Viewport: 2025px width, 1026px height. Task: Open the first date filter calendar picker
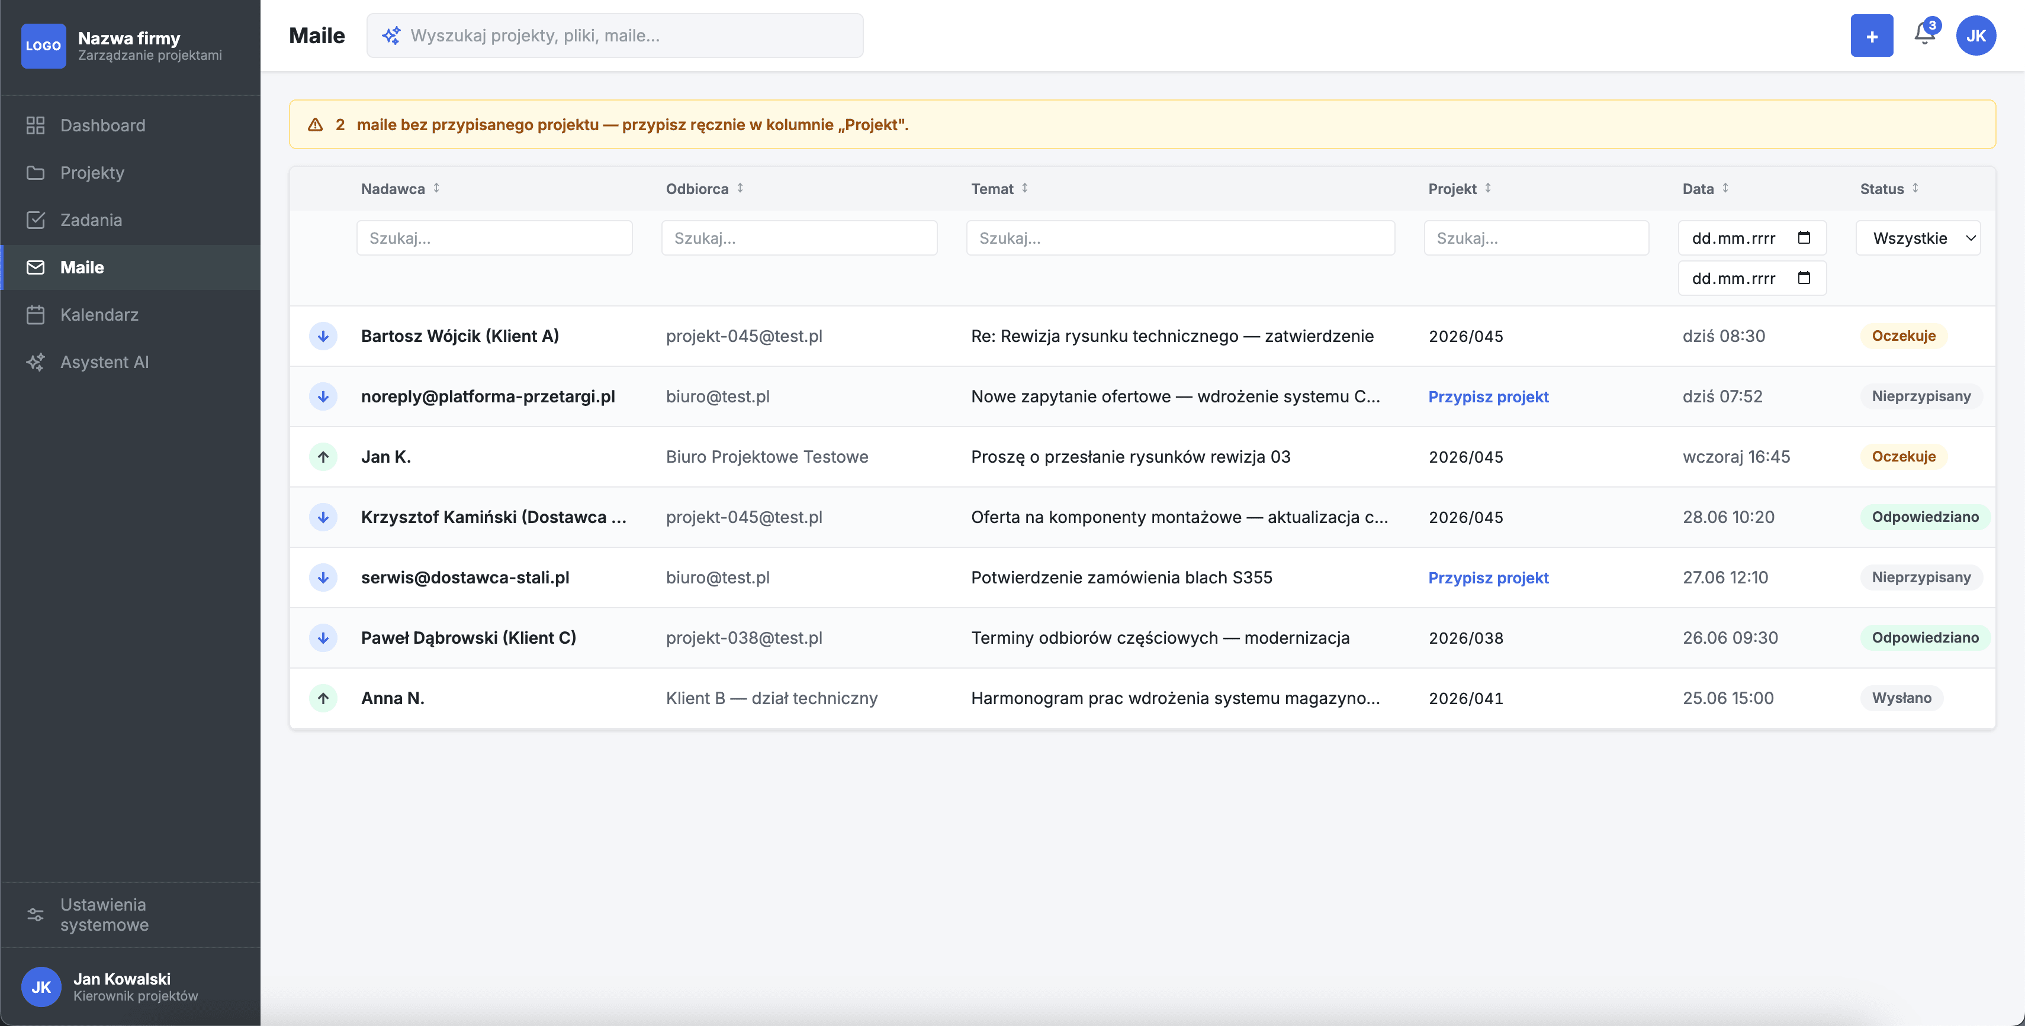click(x=1804, y=238)
